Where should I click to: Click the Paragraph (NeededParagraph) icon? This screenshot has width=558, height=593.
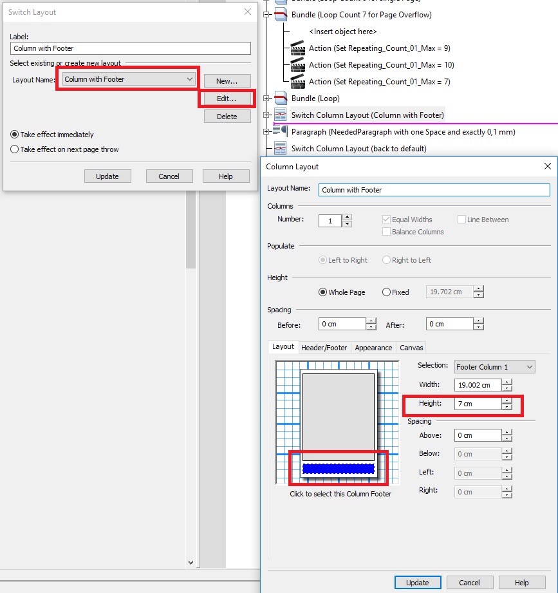(278, 132)
